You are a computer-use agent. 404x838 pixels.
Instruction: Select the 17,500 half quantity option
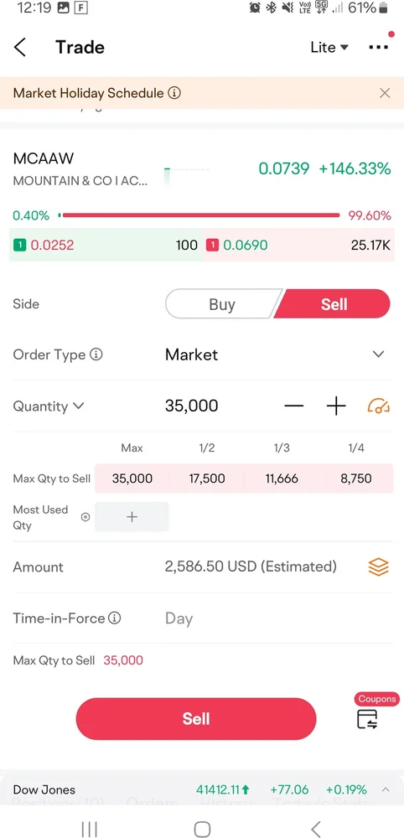[207, 478]
